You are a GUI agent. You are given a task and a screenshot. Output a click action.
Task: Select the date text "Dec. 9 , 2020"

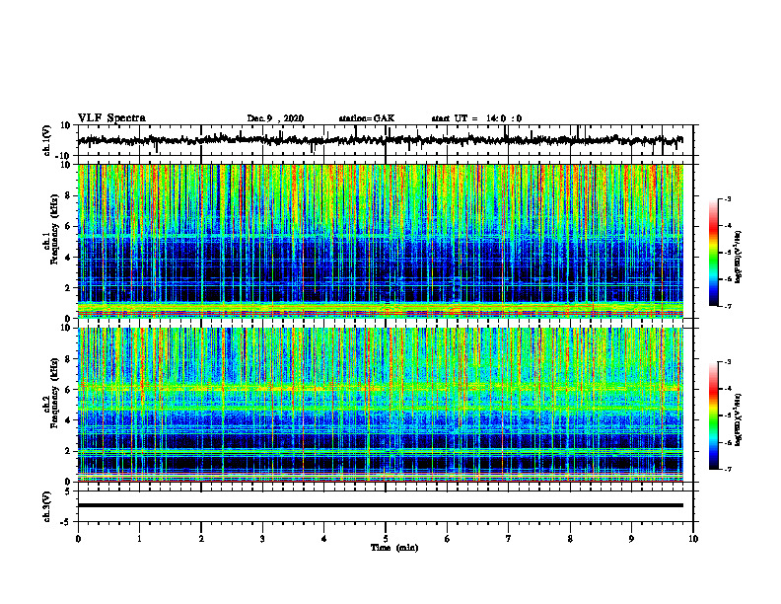point(275,118)
